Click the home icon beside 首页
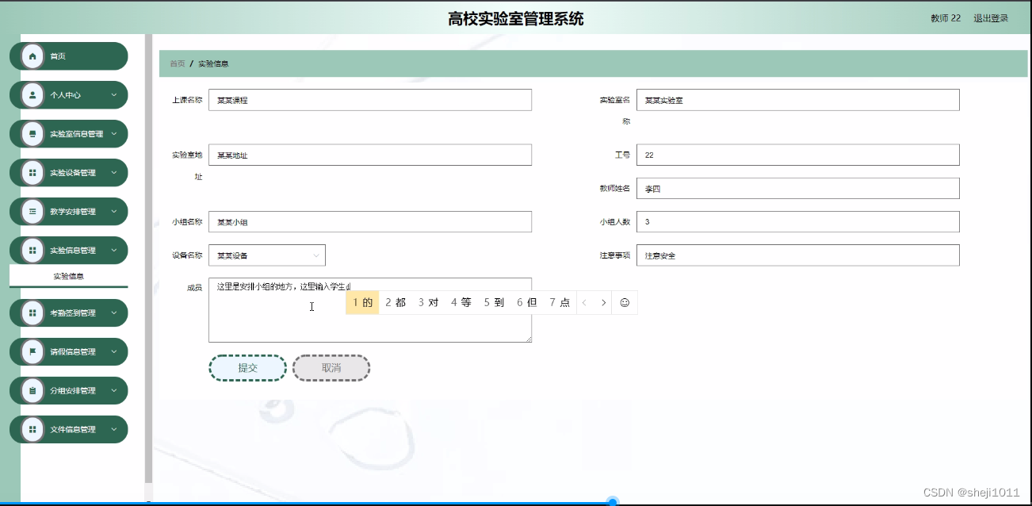 (x=31, y=56)
